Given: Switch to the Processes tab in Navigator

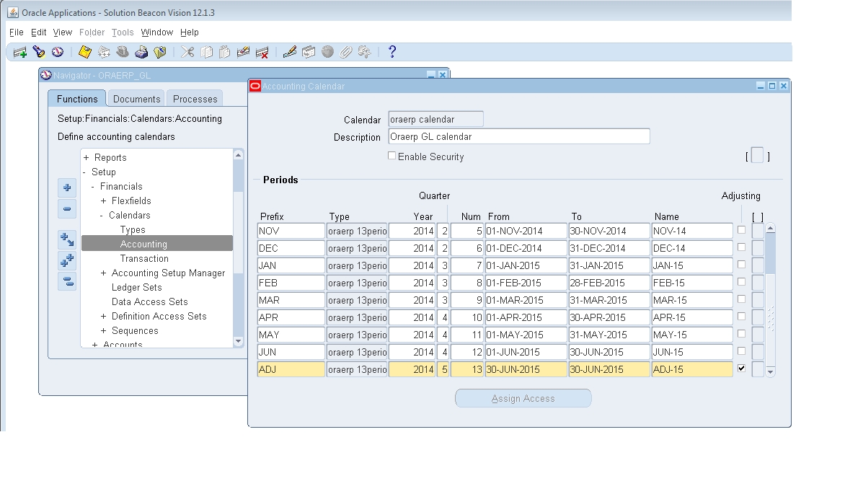Looking at the screenshot, I should (195, 99).
